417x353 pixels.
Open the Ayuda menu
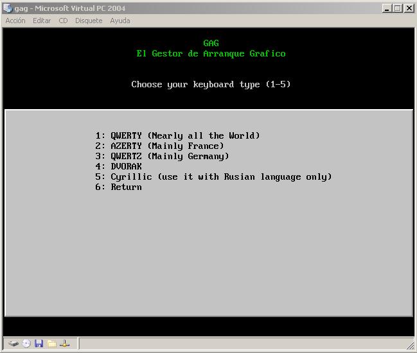(x=120, y=21)
